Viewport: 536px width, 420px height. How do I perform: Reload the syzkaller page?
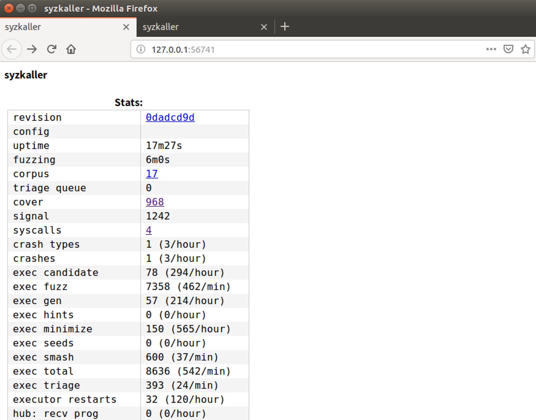(51, 49)
